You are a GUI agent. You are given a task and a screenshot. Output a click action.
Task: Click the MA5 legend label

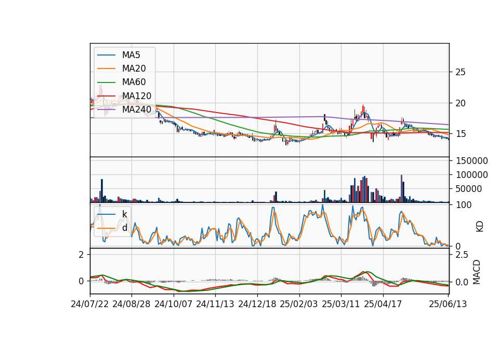(131, 55)
